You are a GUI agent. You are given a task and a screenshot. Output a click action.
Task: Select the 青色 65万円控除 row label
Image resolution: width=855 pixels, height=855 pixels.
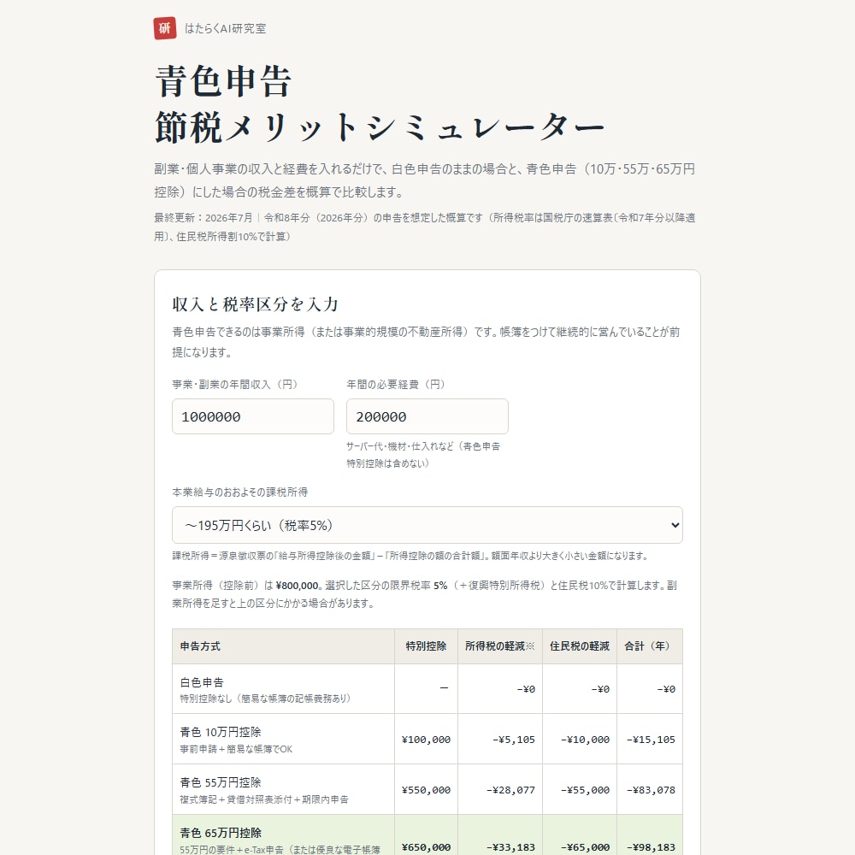[221, 833]
